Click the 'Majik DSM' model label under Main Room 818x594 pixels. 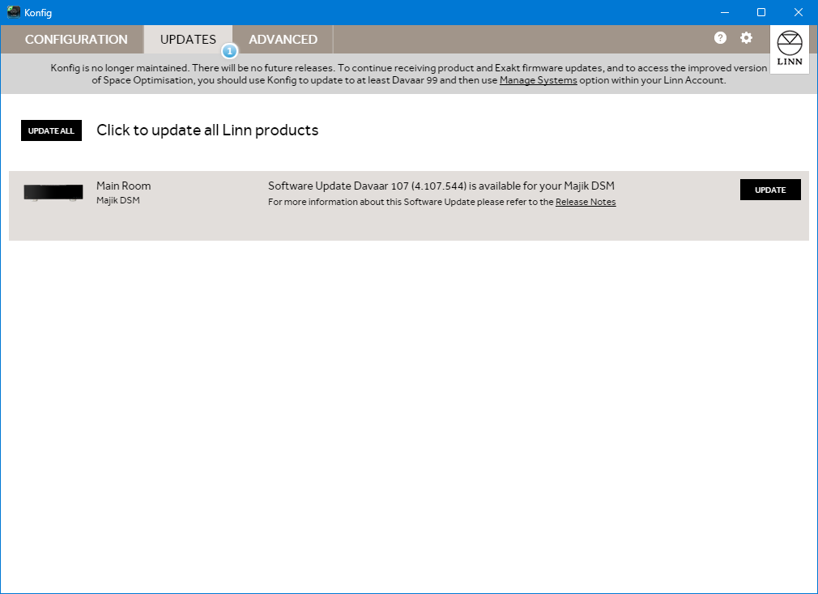[x=118, y=200]
